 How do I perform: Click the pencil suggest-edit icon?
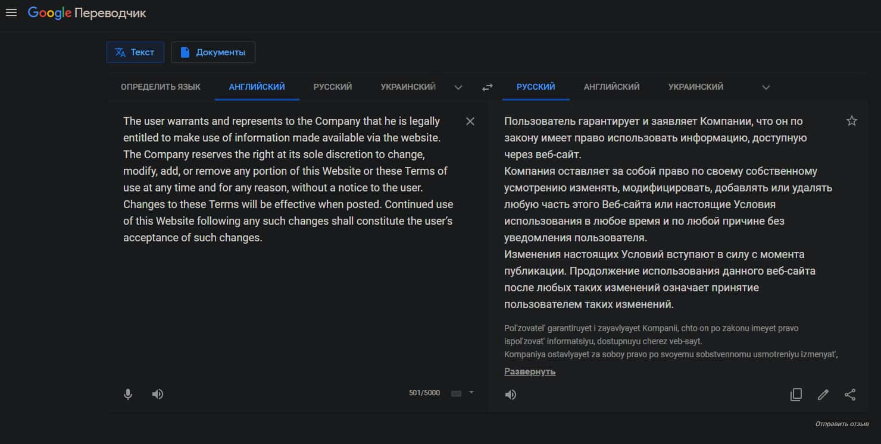click(823, 395)
